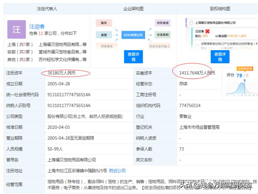This screenshot has width=258, height=194.
Task: Select the 分支机构 node in diagram
Action: (163, 35)
